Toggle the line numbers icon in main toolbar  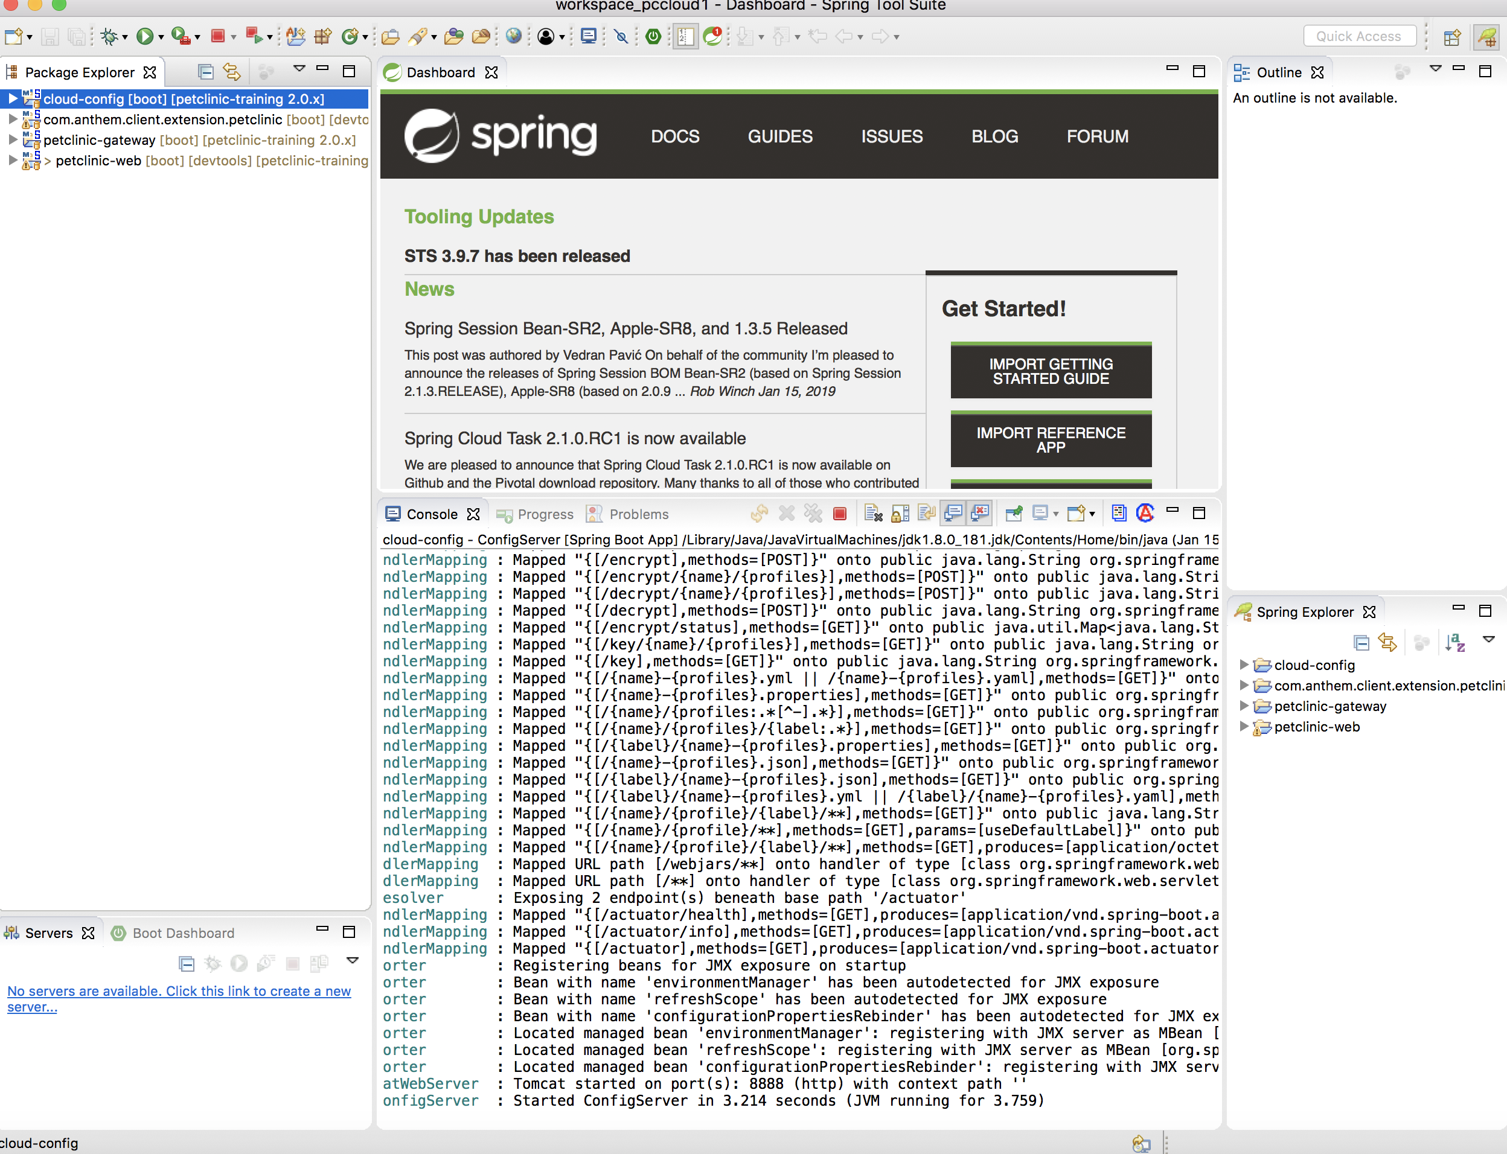[685, 36]
